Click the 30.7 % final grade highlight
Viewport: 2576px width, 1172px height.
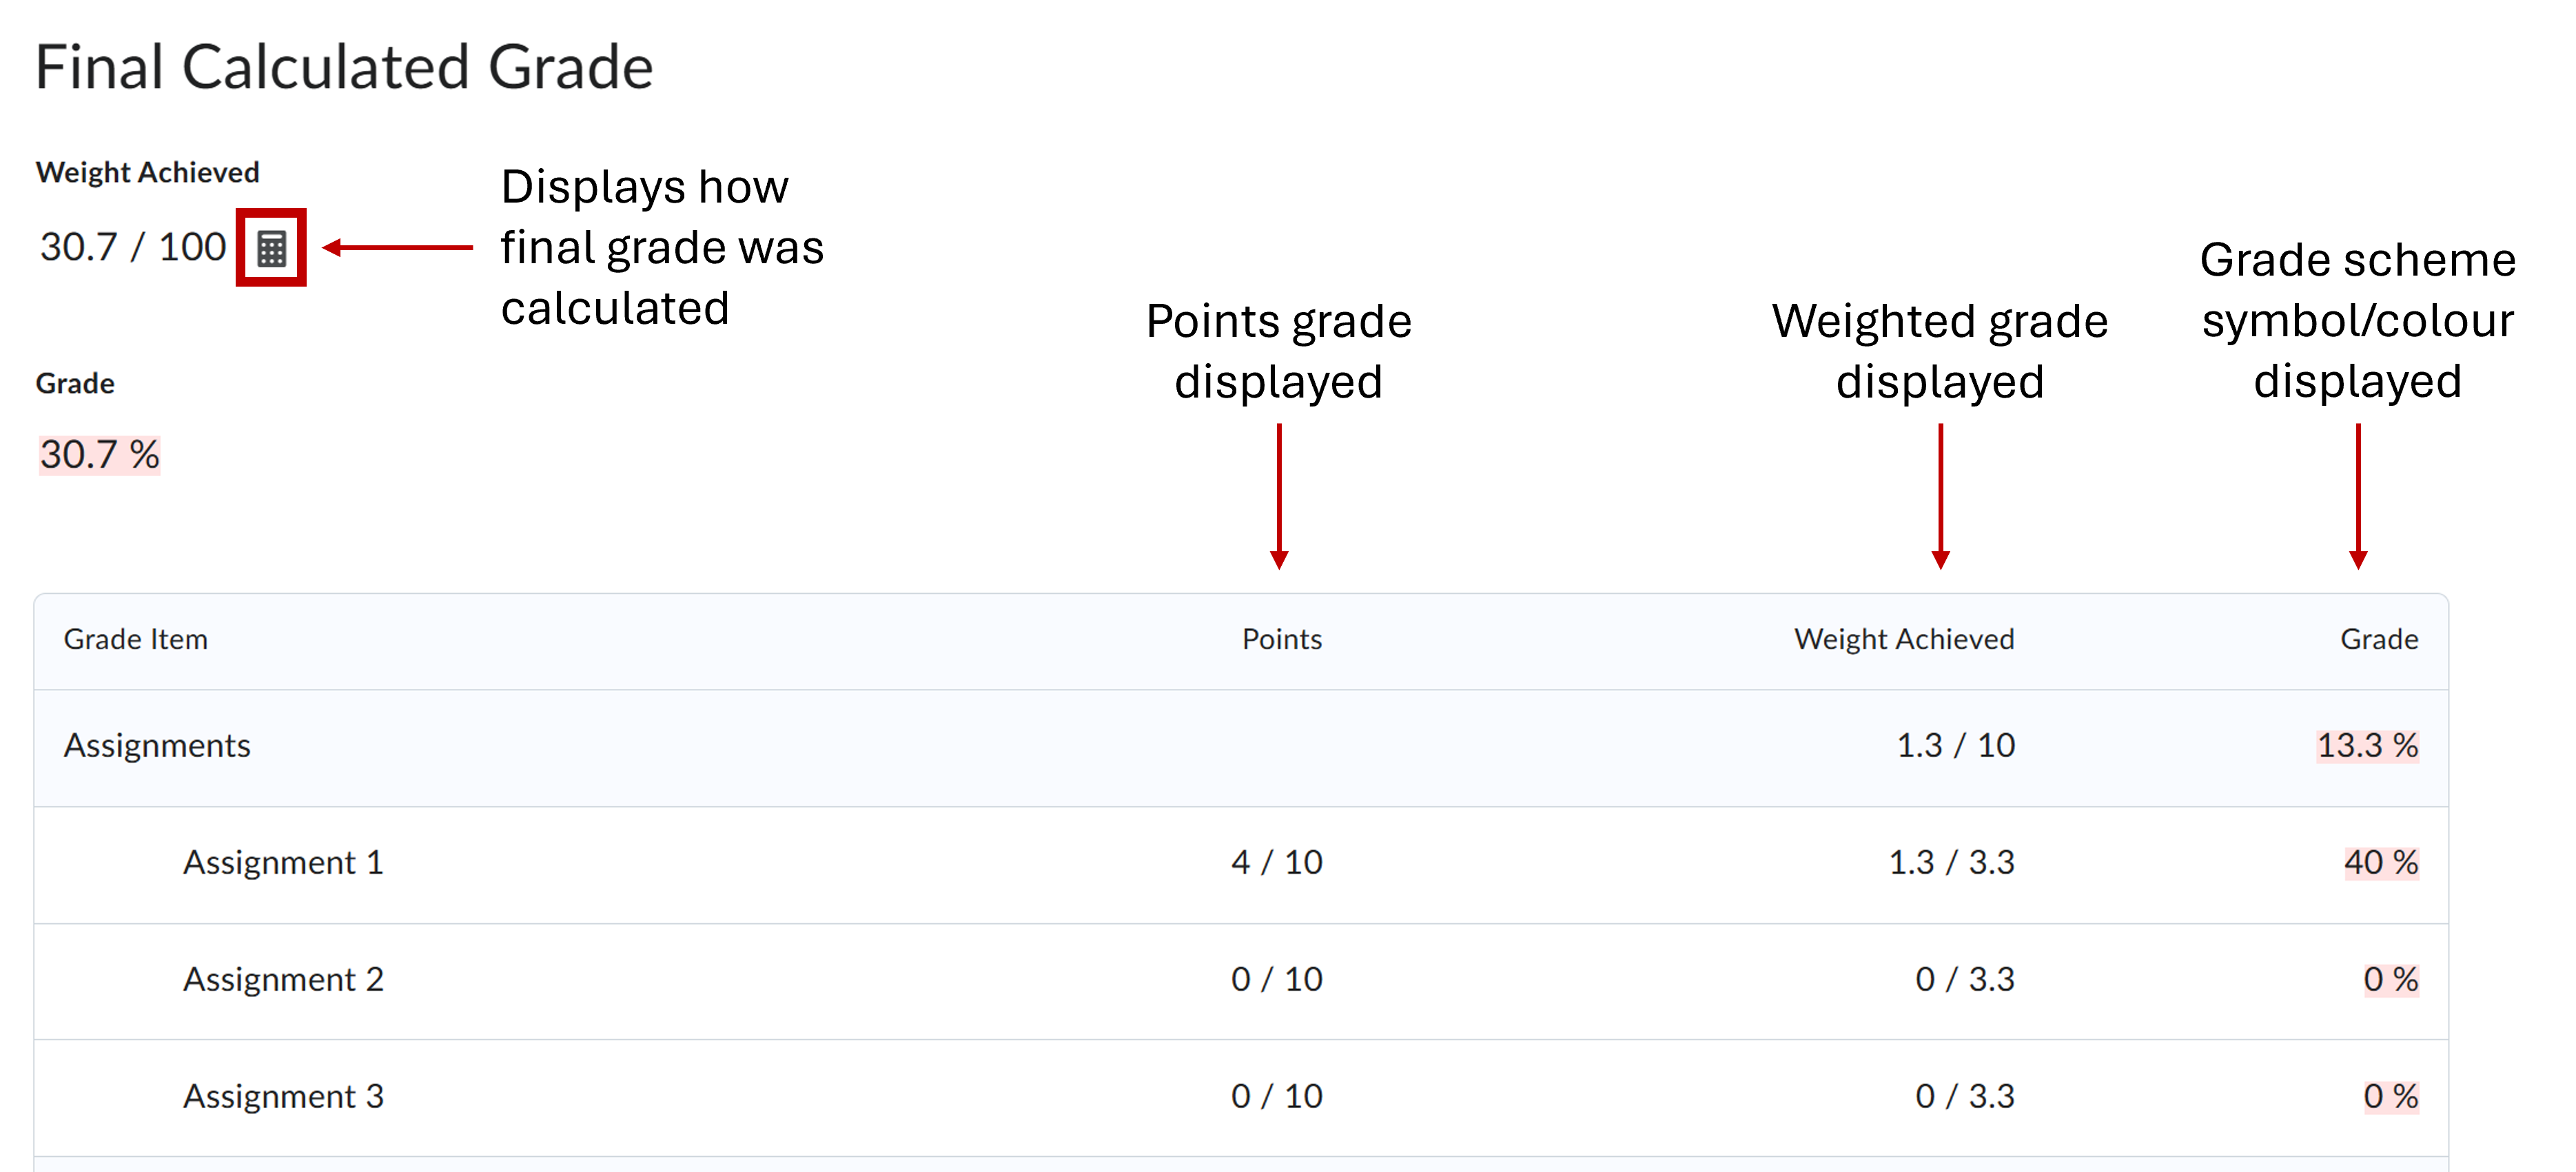click(99, 455)
